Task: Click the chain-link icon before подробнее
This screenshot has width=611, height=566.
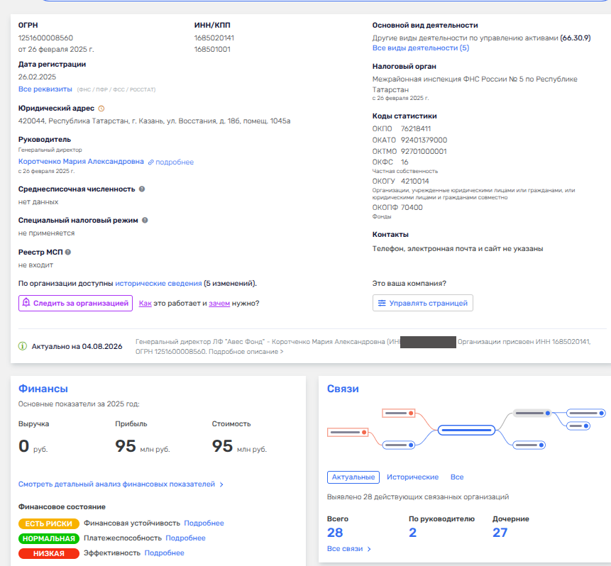Action: pyautogui.click(x=151, y=162)
